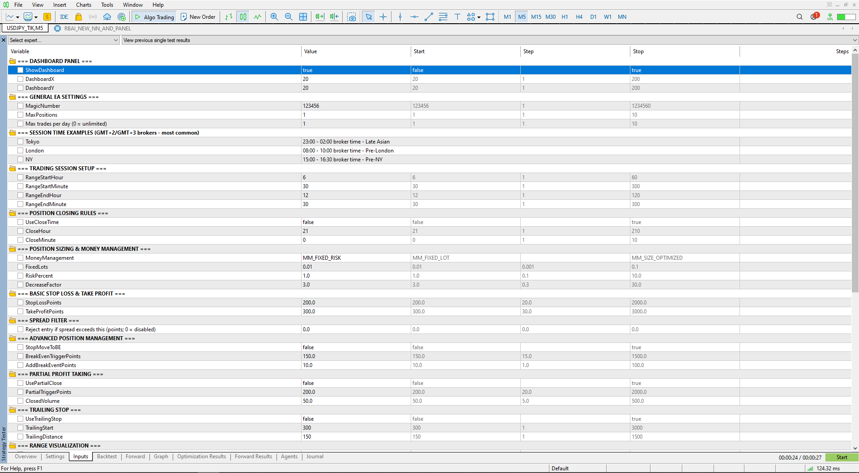The image size is (859, 473).
Task: Select the text label tool
Action: pyautogui.click(x=457, y=17)
